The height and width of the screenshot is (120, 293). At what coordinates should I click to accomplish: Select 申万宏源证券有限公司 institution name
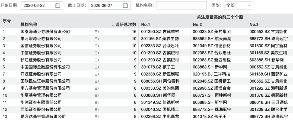tap(41, 39)
